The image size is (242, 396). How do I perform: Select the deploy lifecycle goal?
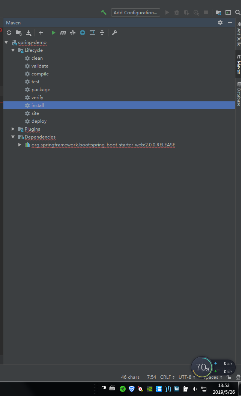39,121
